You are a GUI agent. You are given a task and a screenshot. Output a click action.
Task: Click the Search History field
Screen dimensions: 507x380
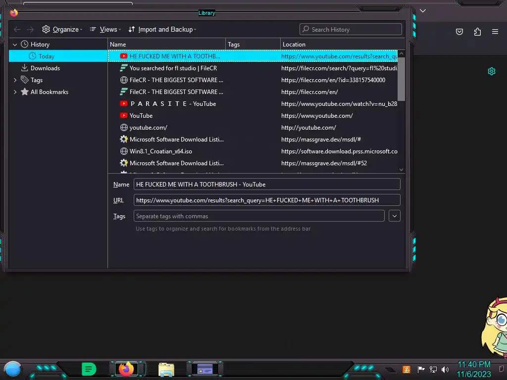(351, 29)
